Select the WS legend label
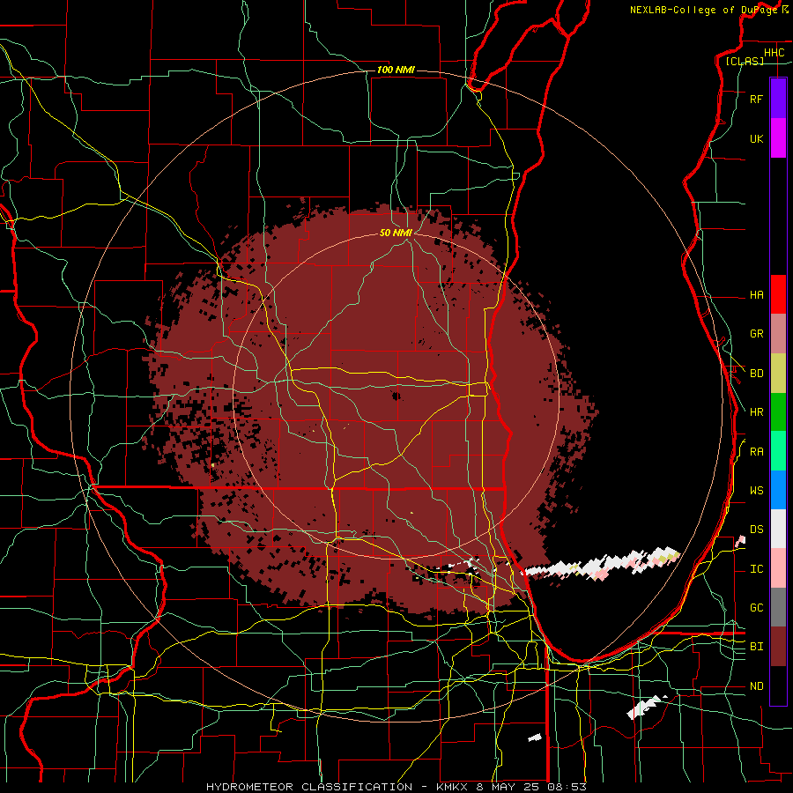Viewport: 793px width, 793px height. (x=756, y=491)
